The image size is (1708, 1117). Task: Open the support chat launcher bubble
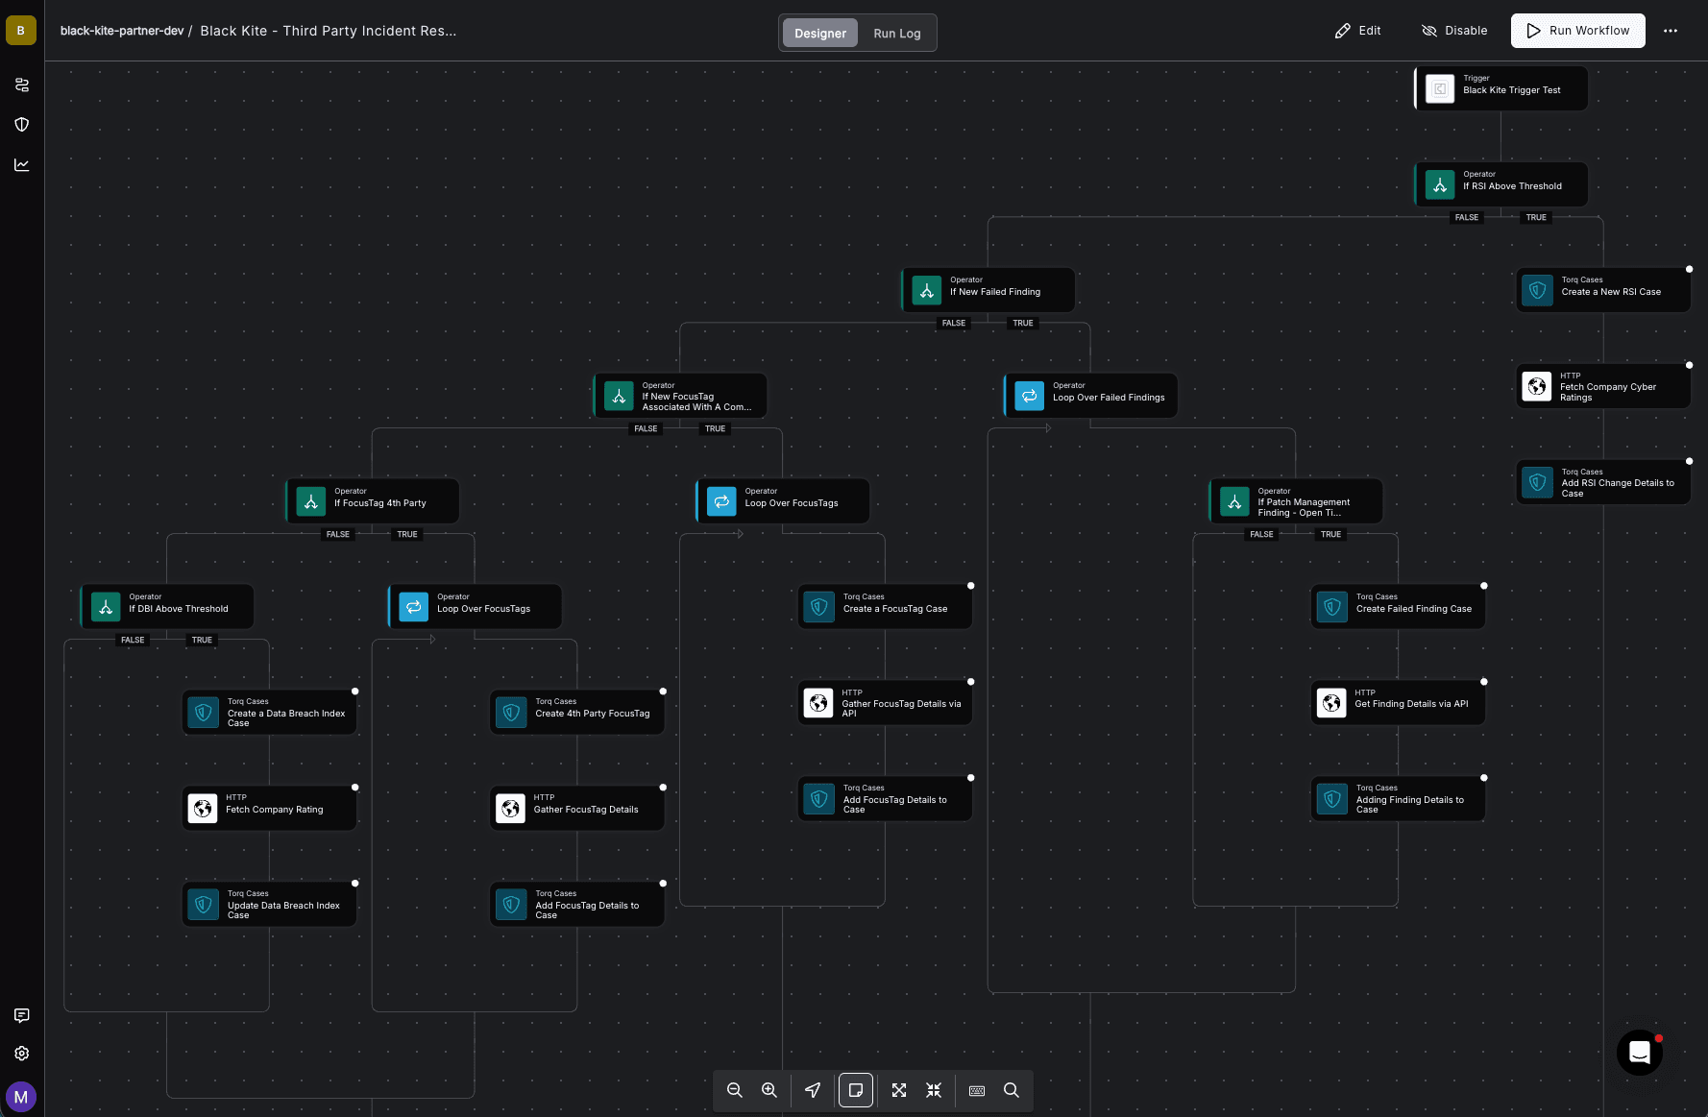pos(1640,1053)
